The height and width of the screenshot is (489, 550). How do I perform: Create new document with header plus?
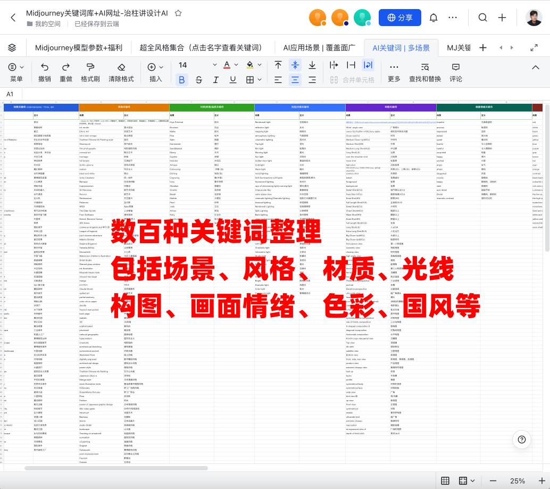coord(502,18)
